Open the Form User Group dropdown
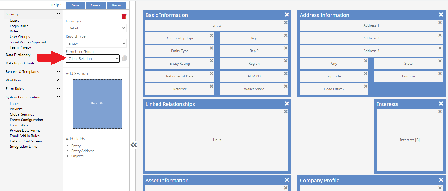The image size is (448, 191). [93, 59]
